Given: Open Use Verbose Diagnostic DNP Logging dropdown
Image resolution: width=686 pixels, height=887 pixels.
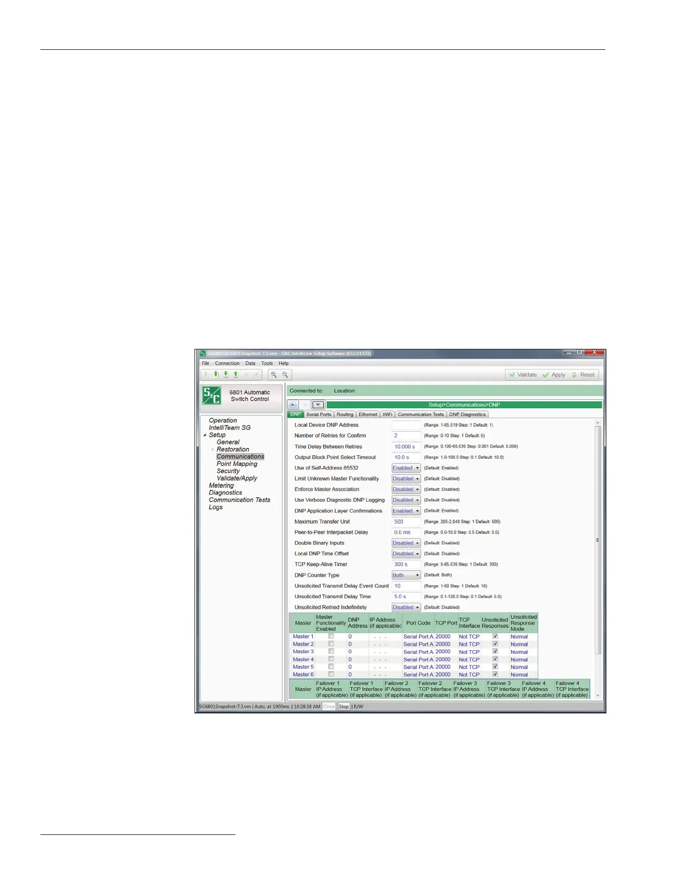Looking at the screenshot, I should [x=406, y=500].
